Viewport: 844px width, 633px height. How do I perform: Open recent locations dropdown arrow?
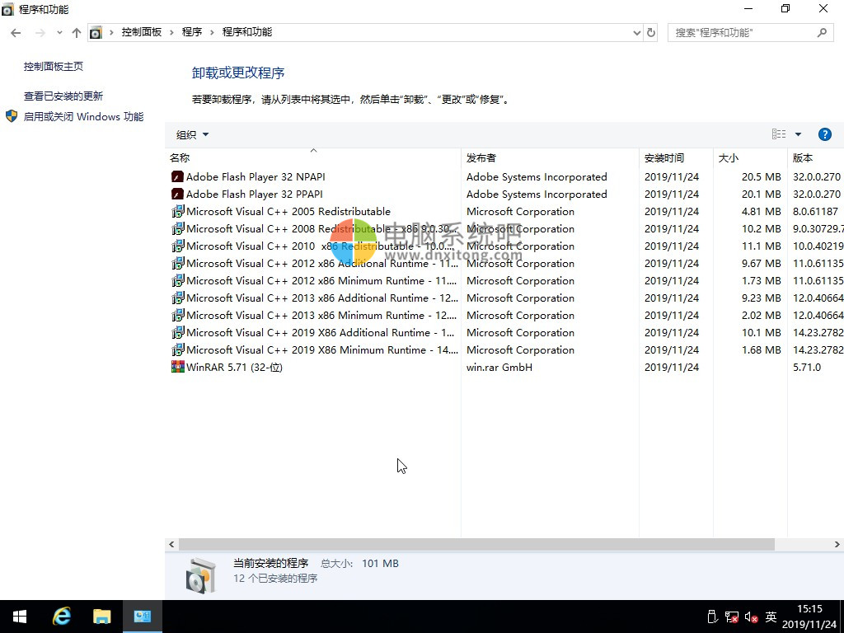[x=59, y=33]
